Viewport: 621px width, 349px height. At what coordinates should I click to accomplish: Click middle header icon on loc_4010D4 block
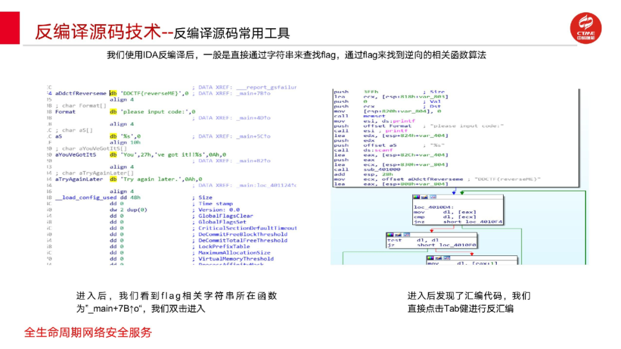424,197
